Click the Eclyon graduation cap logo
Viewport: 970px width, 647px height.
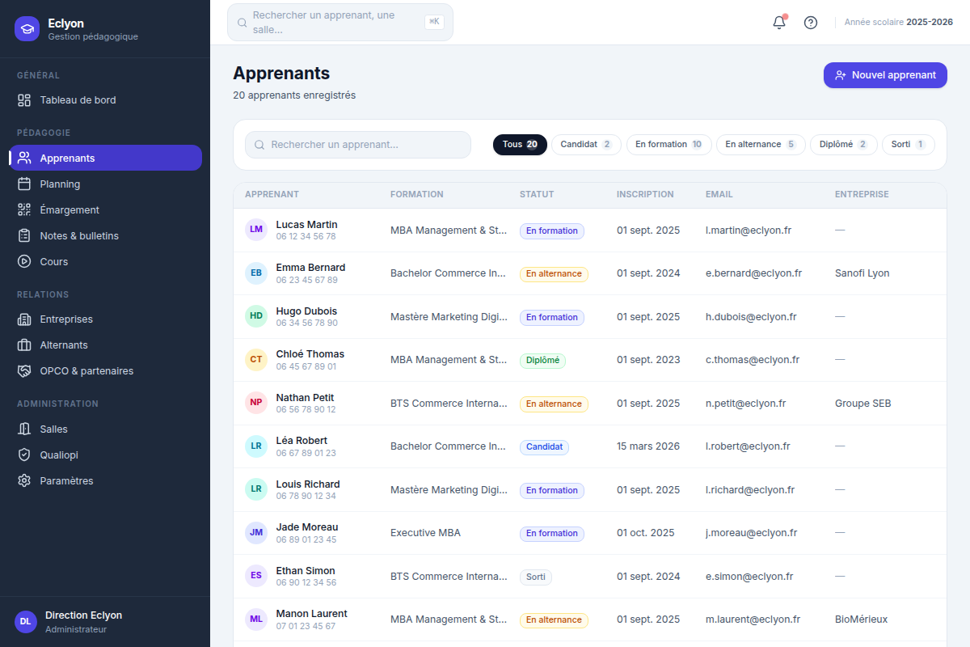[x=27, y=29]
